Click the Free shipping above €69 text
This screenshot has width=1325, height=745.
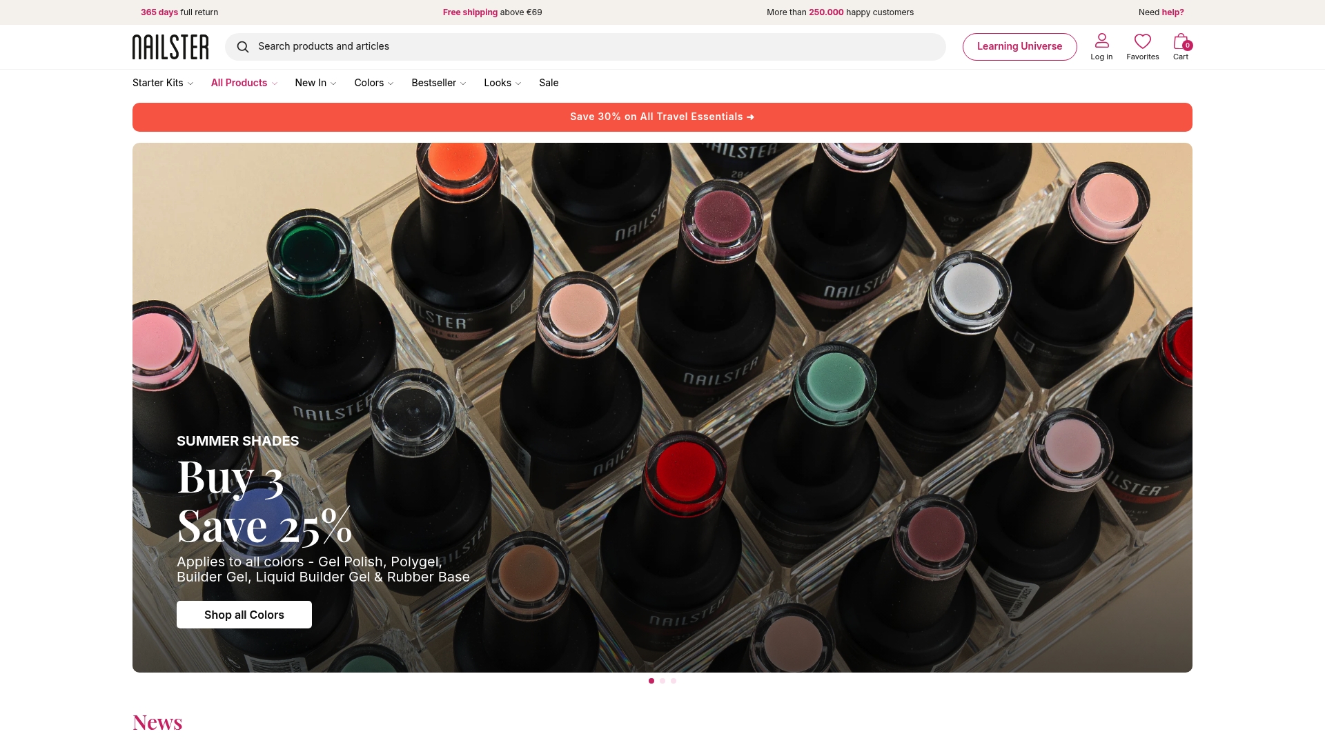tap(493, 12)
